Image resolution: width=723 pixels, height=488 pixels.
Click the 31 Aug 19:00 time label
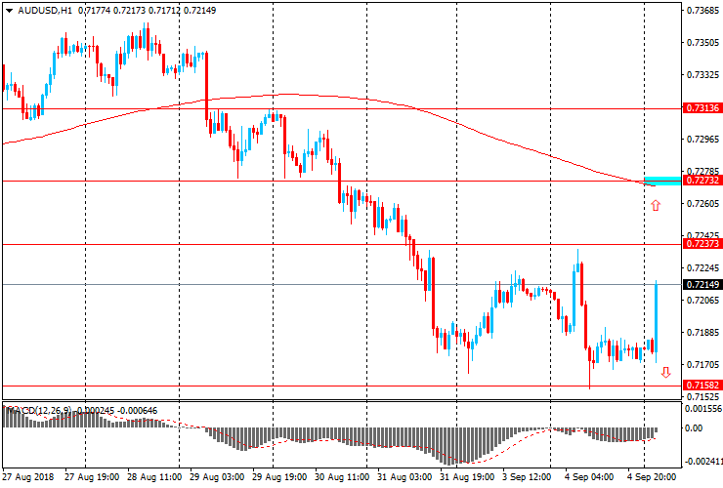point(467,477)
